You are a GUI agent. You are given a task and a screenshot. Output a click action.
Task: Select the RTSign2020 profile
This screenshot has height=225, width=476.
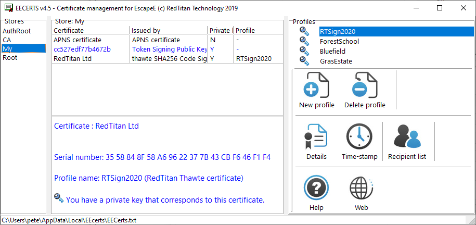[396, 31]
